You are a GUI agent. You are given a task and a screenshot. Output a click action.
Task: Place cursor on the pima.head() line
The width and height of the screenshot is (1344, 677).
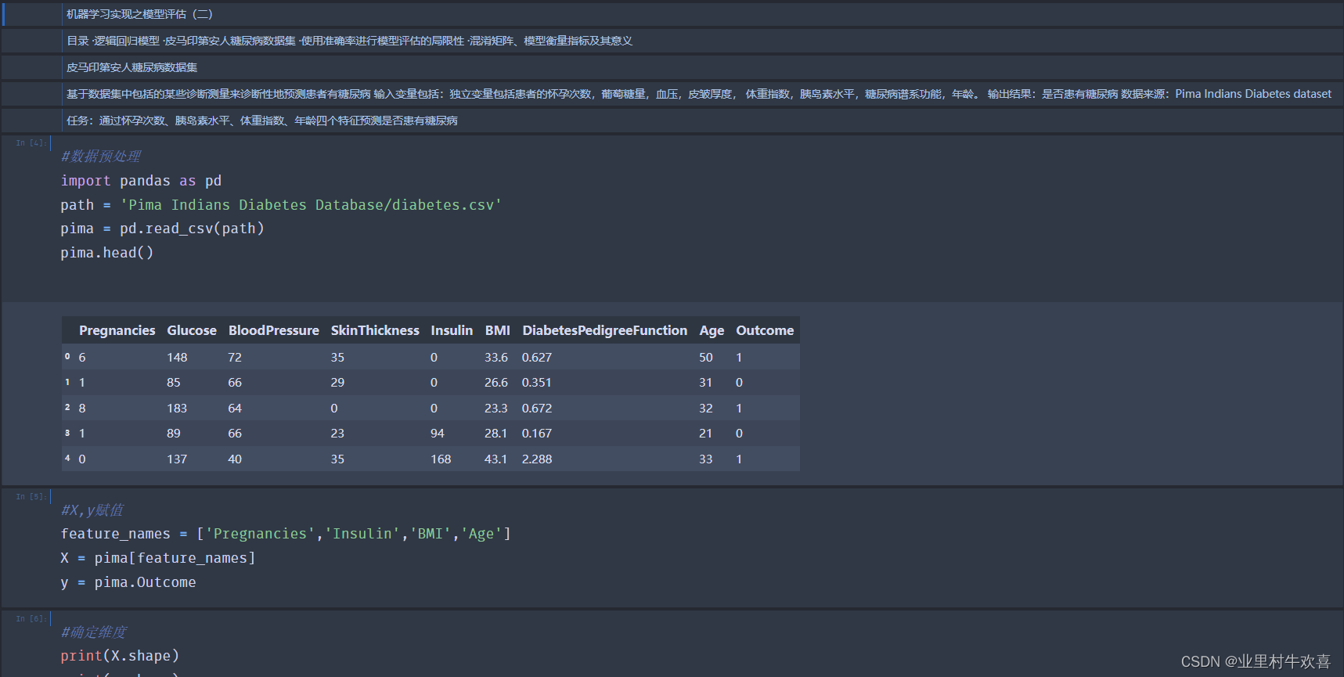click(x=107, y=253)
